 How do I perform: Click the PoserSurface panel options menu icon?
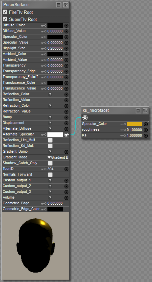pos(59,5)
